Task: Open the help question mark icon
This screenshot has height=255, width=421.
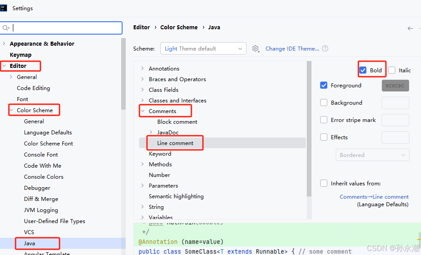Action: [x=325, y=48]
